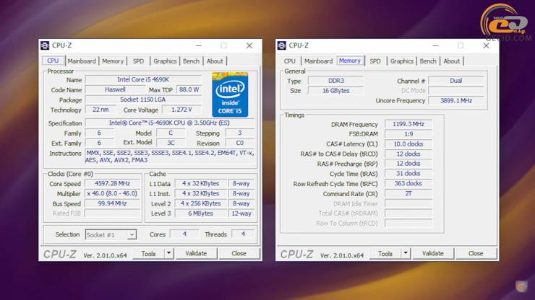Open the Tools dropdown arrow in right window
This screenshot has width=535, height=300.
(406, 253)
